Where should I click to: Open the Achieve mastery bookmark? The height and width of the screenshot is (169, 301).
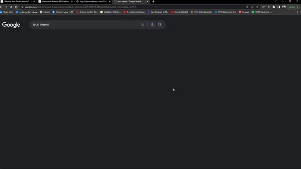(87, 12)
